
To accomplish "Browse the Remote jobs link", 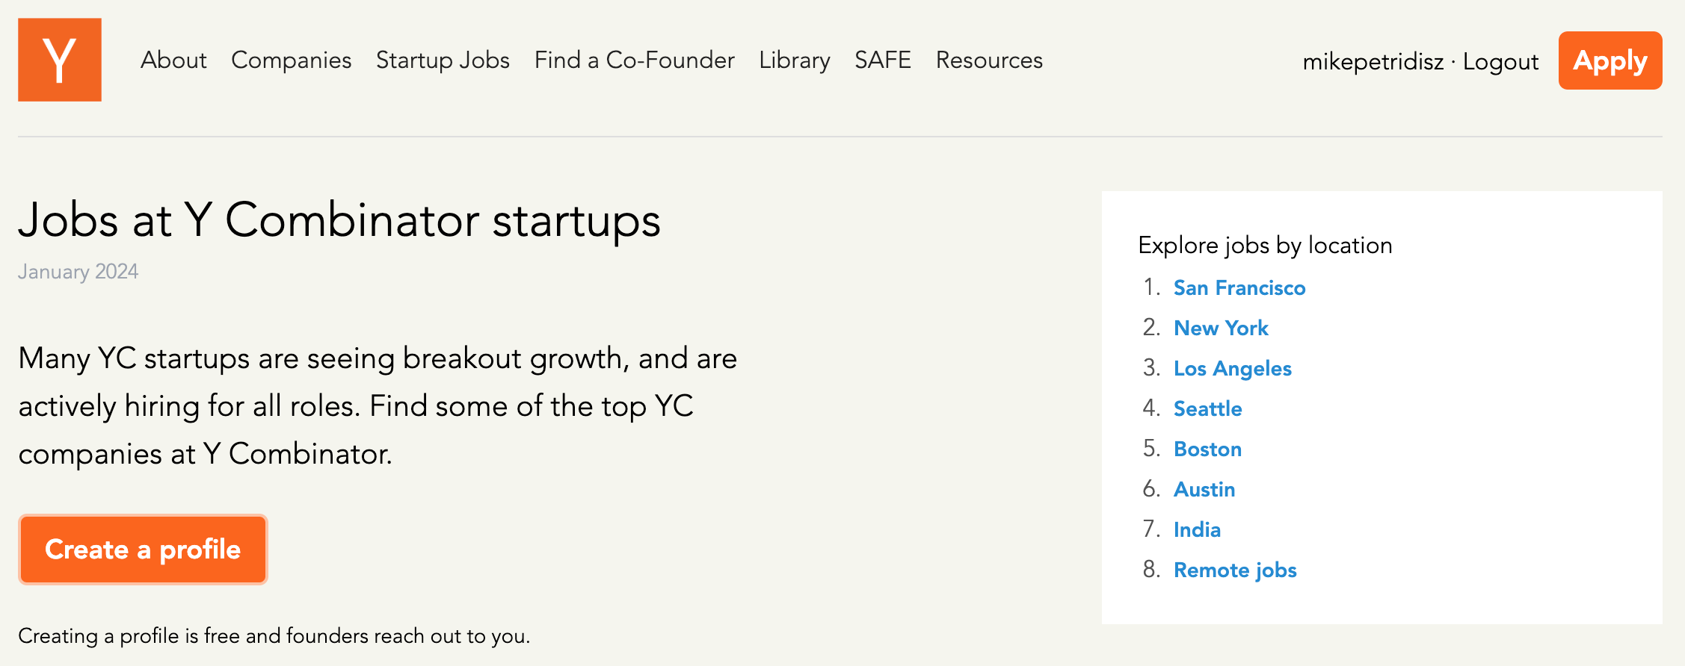I will click(x=1235, y=570).
